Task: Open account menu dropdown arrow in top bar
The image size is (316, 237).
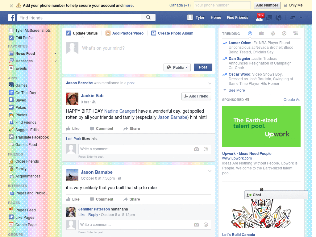Action: point(301,18)
